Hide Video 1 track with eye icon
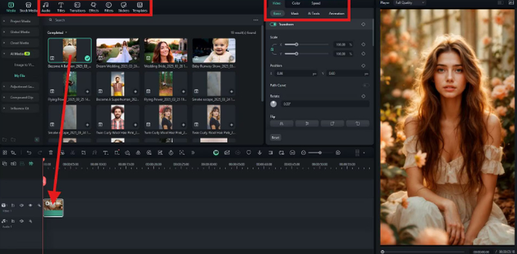Image resolution: width=517 pixels, height=254 pixels. [30, 205]
